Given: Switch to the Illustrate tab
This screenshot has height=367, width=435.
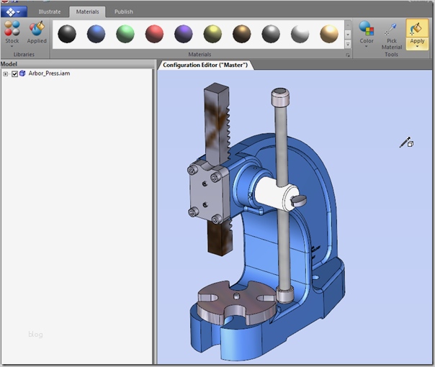Looking at the screenshot, I should pos(50,12).
